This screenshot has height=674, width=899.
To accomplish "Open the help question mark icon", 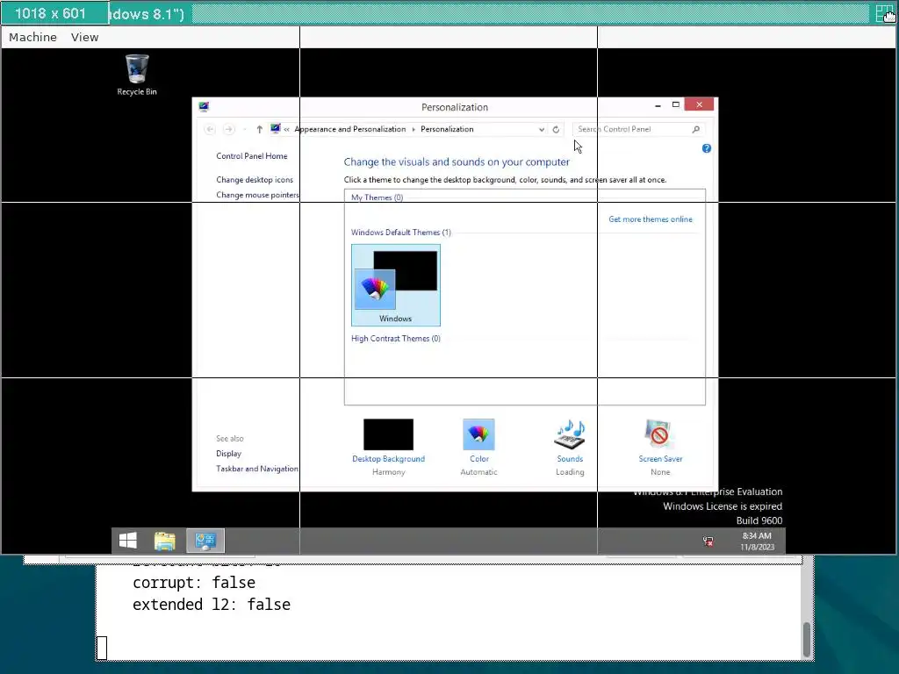I will click(707, 148).
